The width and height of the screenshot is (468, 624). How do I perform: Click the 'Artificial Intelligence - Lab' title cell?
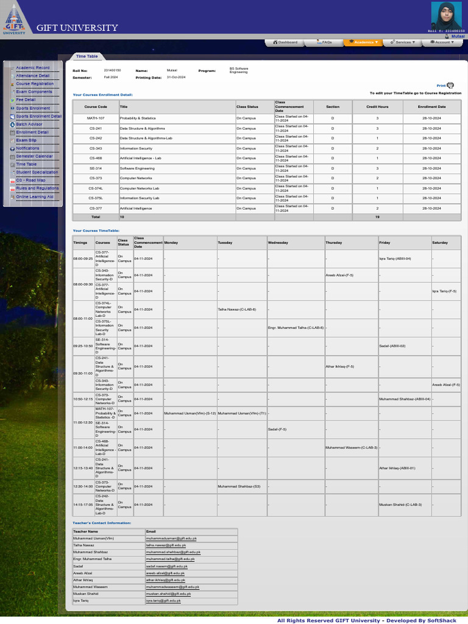(x=177, y=158)
